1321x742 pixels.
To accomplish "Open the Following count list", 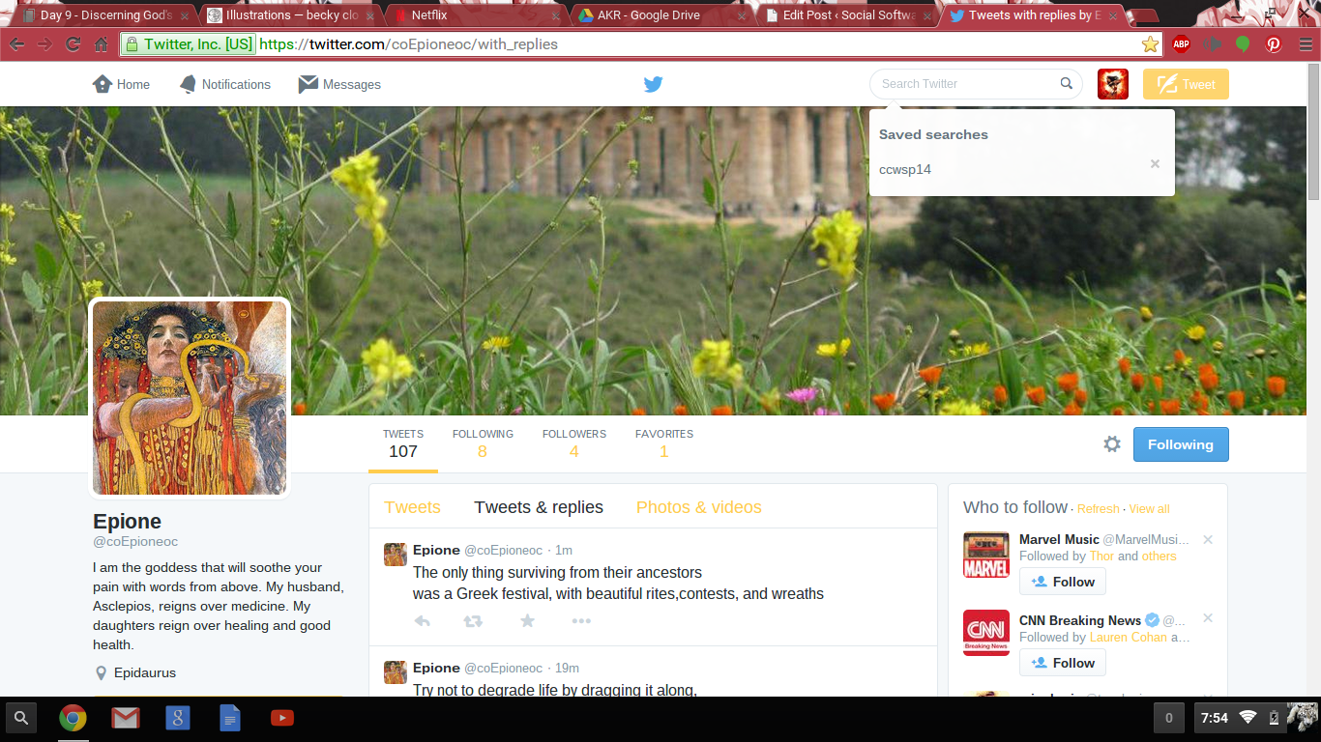I will pos(483,443).
